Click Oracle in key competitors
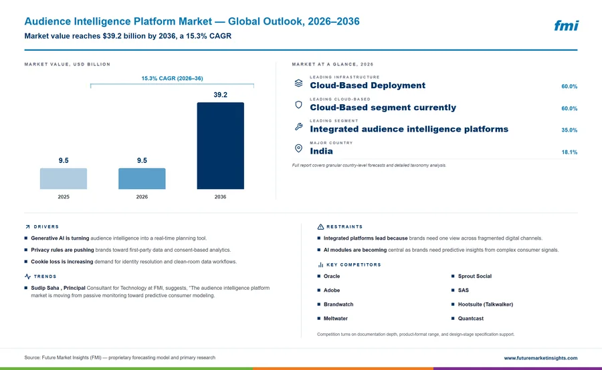This screenshot has height=370, width=602. pyautogui.click(x=332, y=276)
